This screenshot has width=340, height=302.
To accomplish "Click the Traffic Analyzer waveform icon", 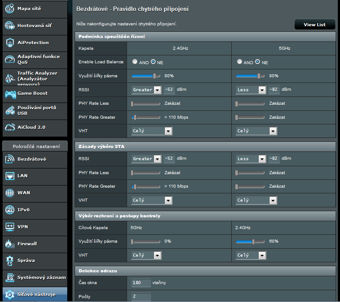I will tap(10, 77).
